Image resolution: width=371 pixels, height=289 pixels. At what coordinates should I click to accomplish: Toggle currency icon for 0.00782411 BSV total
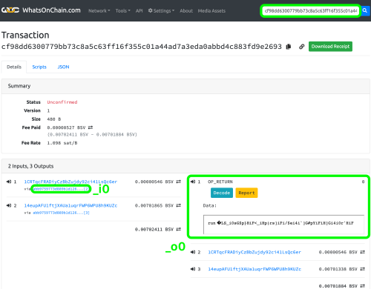[178, 230]
